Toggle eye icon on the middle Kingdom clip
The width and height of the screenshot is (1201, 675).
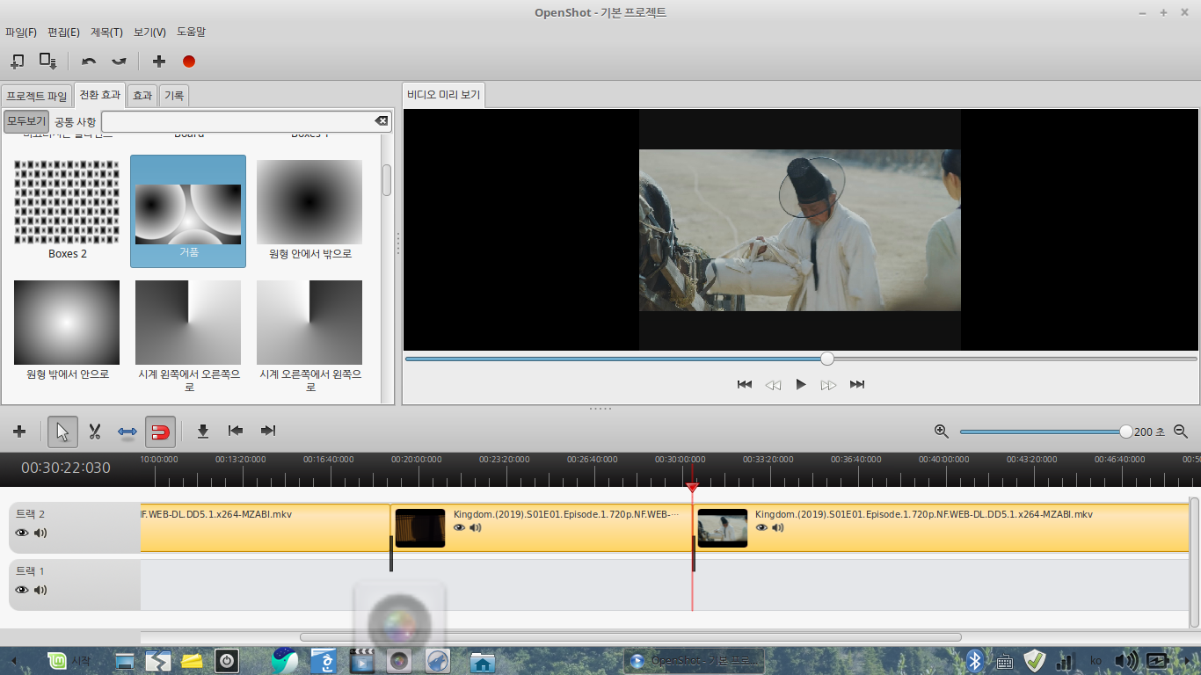point(459,527)
